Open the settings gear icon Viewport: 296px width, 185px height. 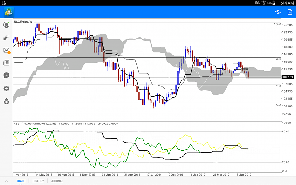[x=7, y=88]
